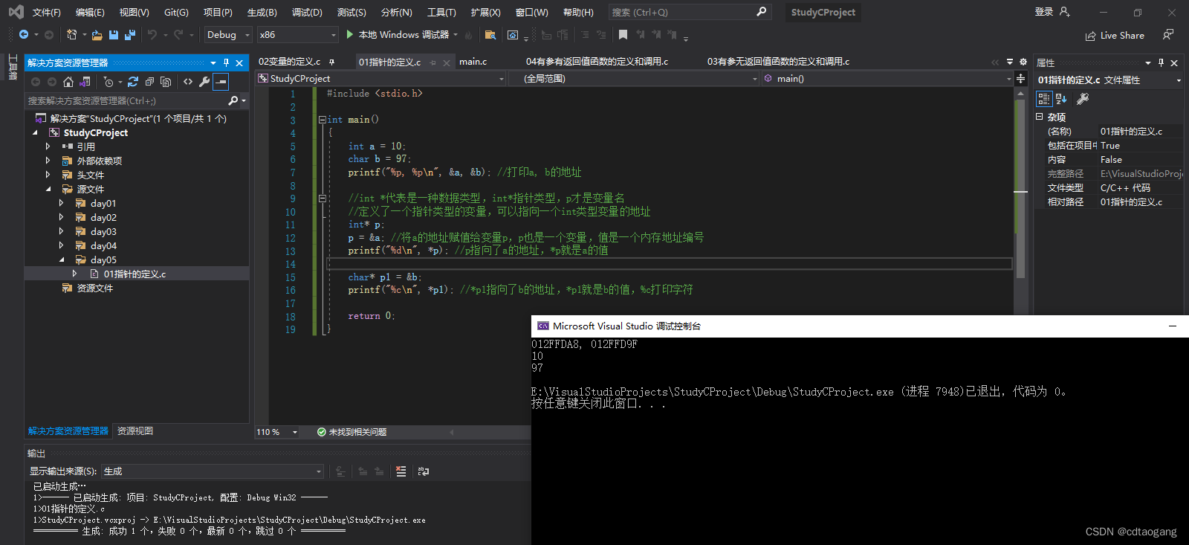Clear all output with the red X icon

(401, 471)
